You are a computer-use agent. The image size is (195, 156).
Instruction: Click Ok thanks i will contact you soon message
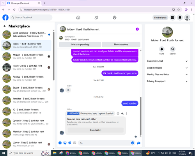[120, 73]
